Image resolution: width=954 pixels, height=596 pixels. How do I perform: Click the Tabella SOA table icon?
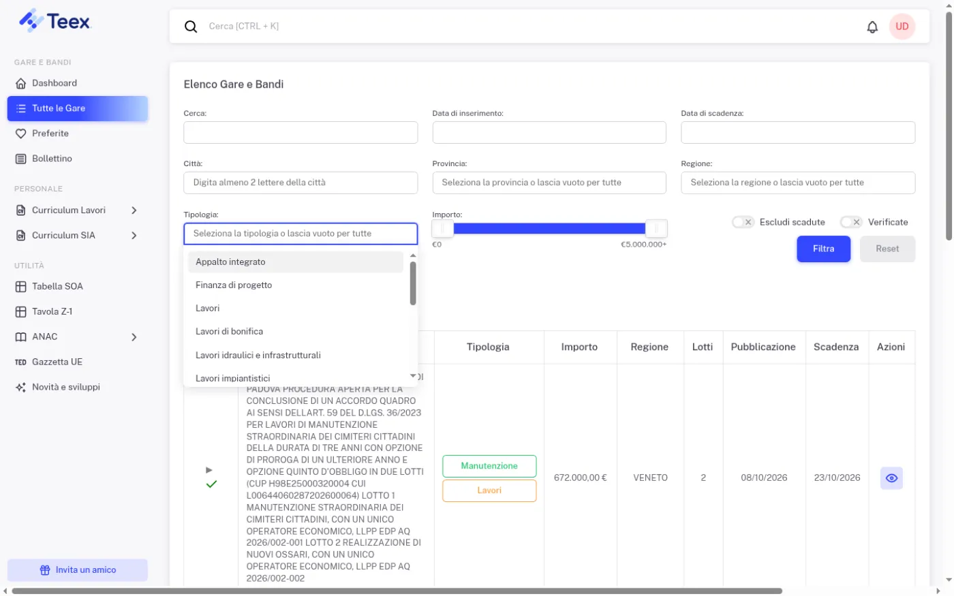pyautogui.click(x=21, y=287)
